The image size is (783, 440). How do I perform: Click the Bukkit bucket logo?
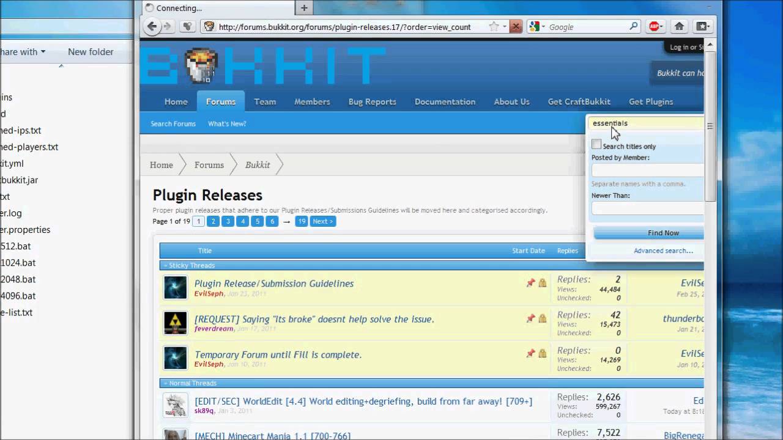(x=202, y=65)
